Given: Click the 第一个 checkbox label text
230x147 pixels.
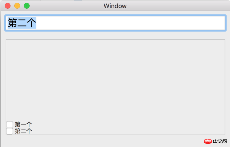Looking at the screenshot, I should click(23, 124).
